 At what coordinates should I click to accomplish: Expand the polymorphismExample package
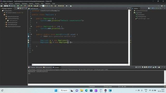(5, 27)
